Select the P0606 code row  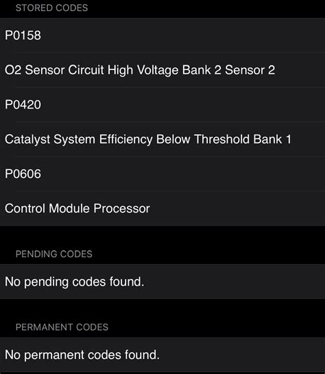162,174
